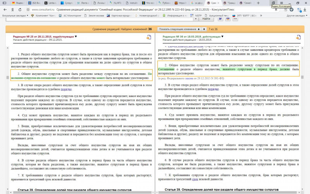Click the print icon in document toolbar
The height and width of the screenshot is (194, 310).
pos(228,19)
